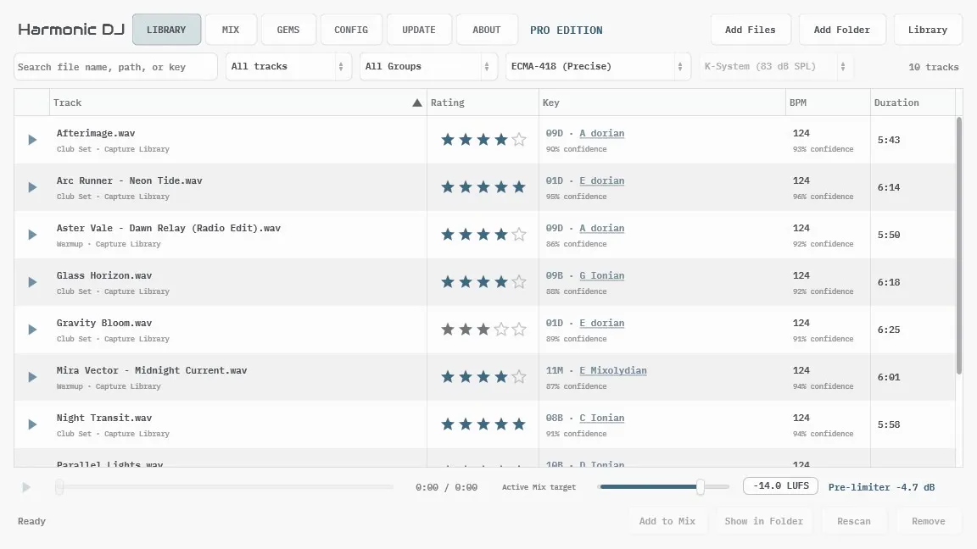Focus the search file name field
This screenshot has height=549, width=977.
click(115, 67)
